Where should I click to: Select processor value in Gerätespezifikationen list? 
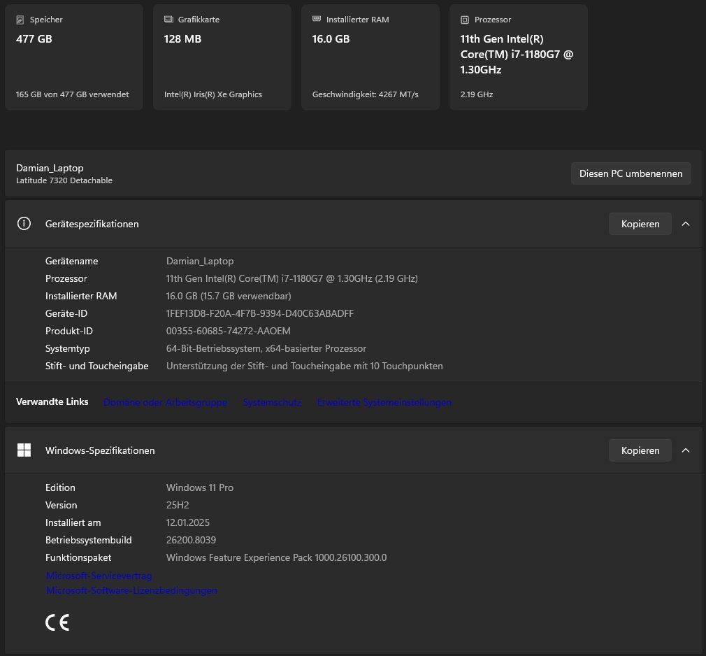[291, 278]
